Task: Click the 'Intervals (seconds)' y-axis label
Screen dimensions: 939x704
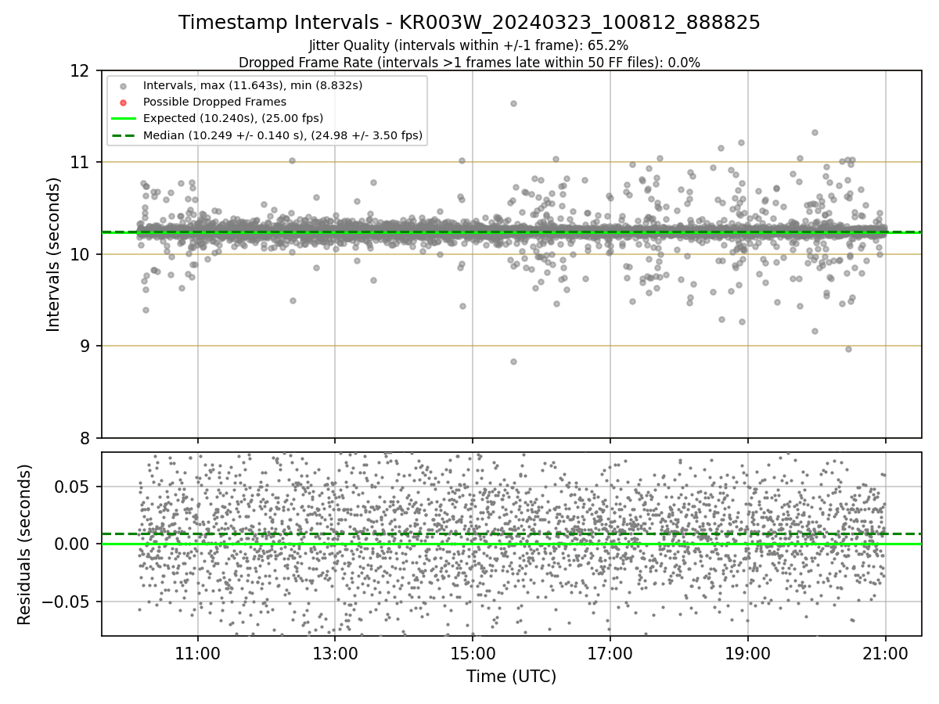Action: pos(54,254)
